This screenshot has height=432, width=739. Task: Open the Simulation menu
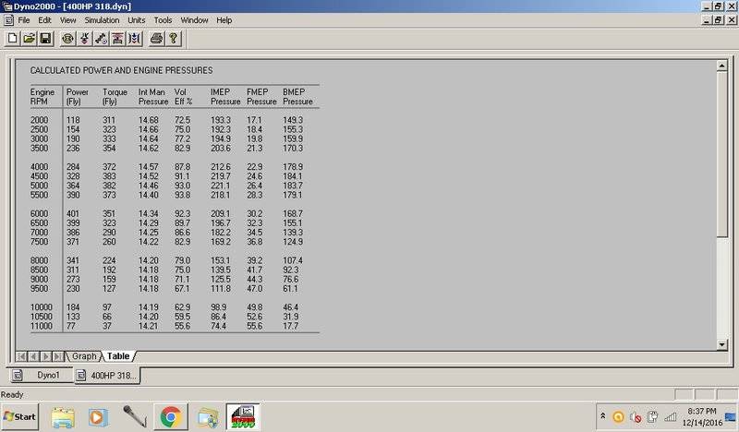click(102, 20)
